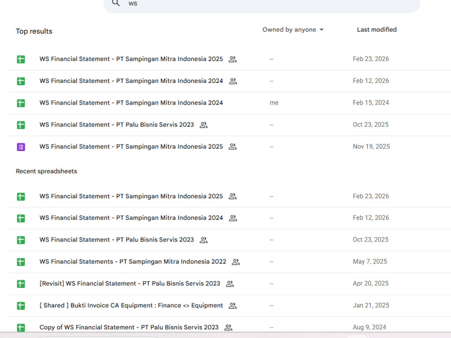This screenshot has width=451, height=338.
Task: Click the date "Jan 21, 2025"
Action: click(371, 305)
